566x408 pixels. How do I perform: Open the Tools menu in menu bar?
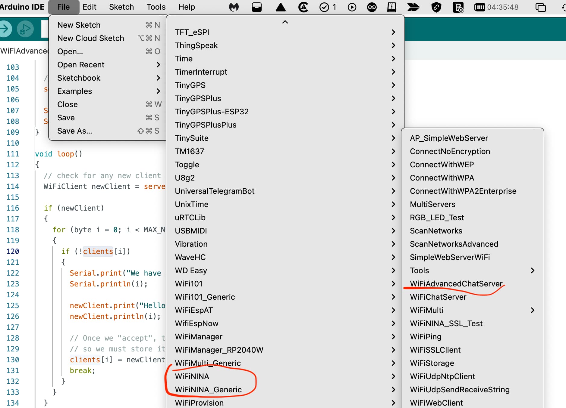point(156,7)
